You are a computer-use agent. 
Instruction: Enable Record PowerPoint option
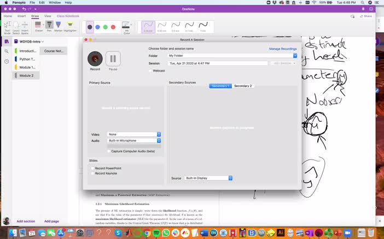(x=92, y=168)
